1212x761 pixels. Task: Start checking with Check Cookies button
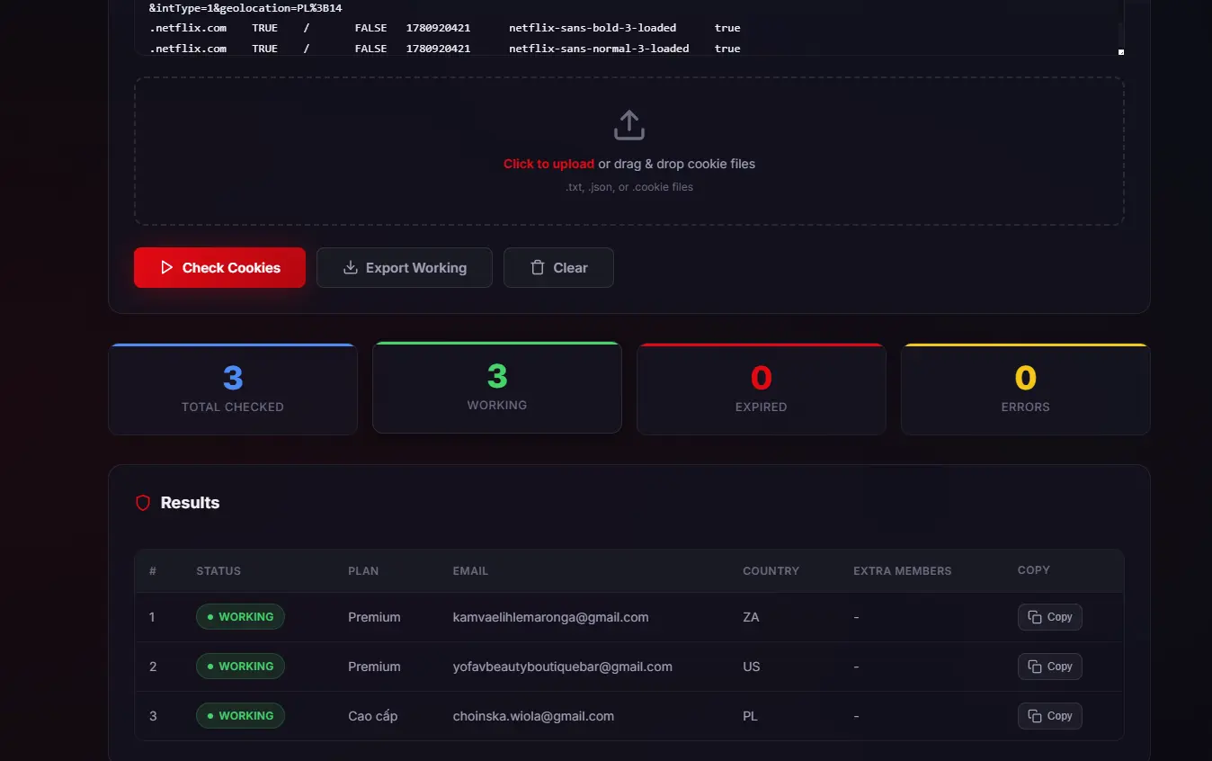[x=220, y=268]
